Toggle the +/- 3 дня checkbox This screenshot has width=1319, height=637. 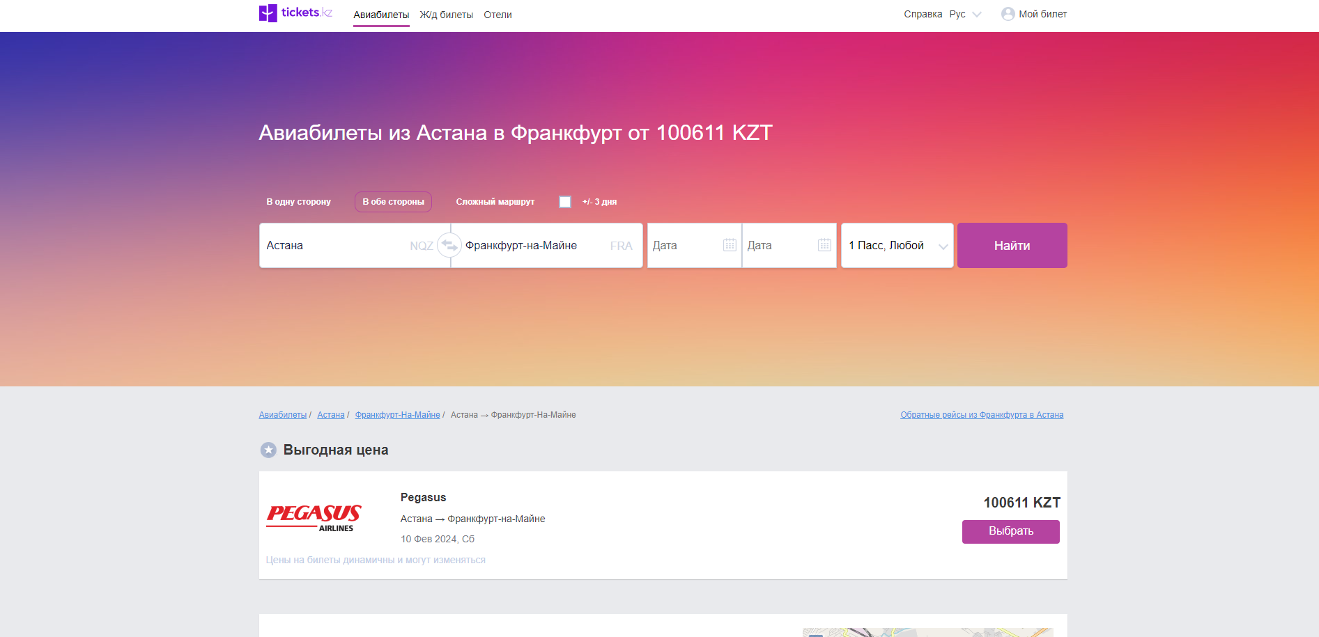click(565, 202)
